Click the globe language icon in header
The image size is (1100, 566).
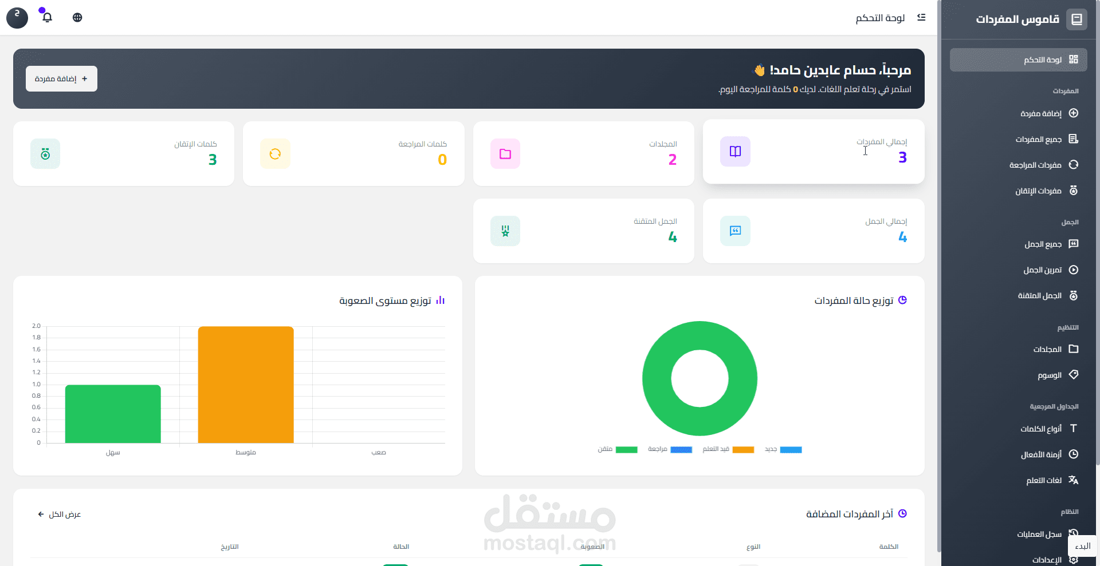point(77,18)
